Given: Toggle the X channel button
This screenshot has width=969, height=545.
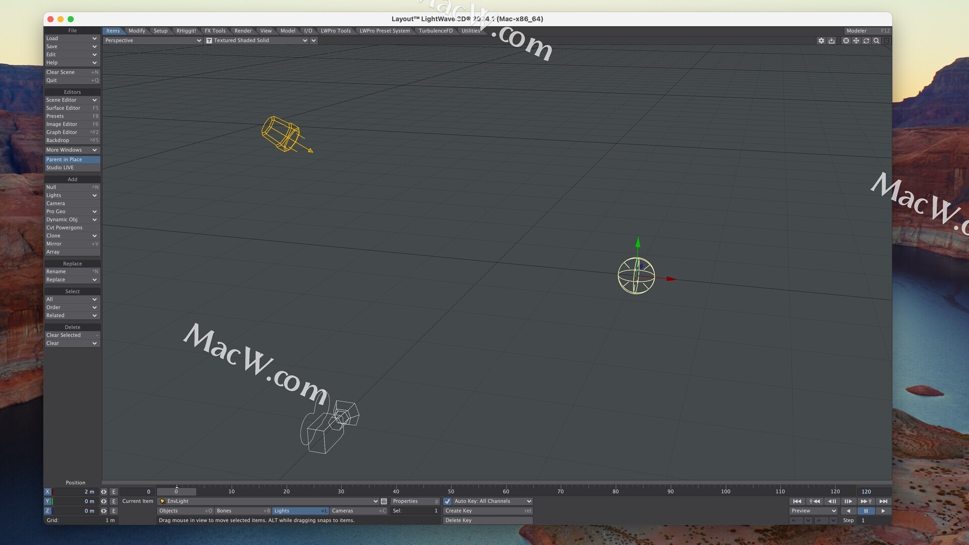Looking at the screenshot, I should coord(47,492).
